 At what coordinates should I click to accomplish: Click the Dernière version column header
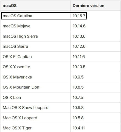89,6
